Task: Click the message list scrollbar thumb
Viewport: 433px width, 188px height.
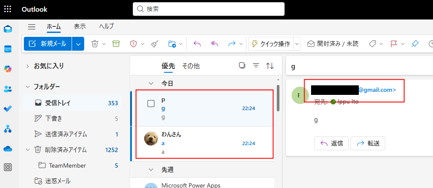Action: click(278, 98)
